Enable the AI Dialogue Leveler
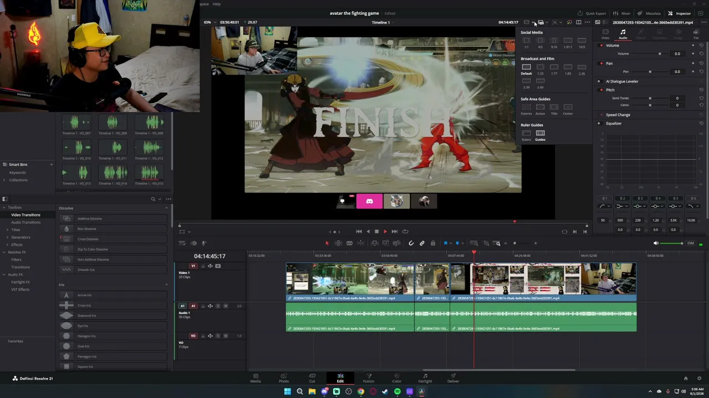709x398 pixels. click(x=599, y=81)
